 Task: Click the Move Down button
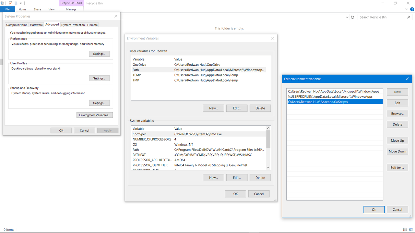tap(397, 151)
